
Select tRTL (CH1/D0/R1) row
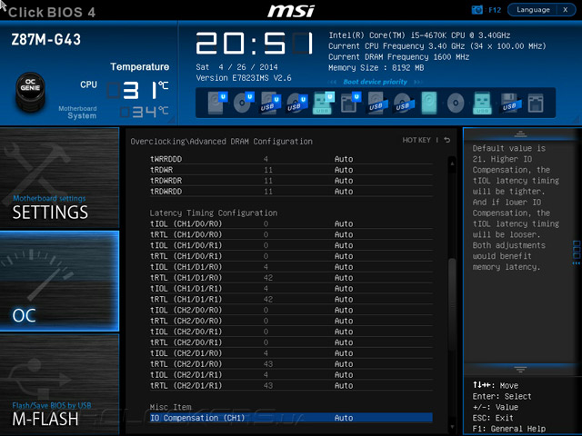pos(291,256)
